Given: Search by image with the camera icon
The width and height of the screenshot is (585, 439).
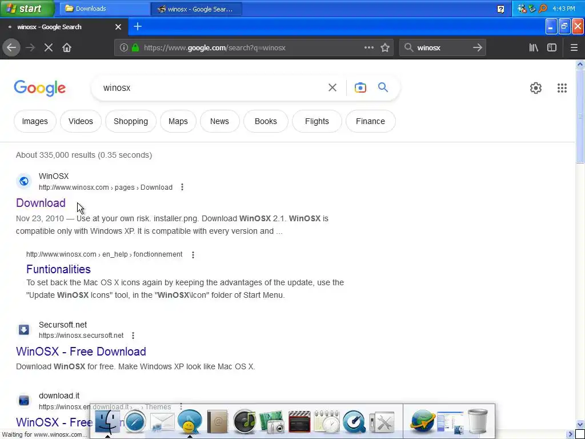Looking at the screenshot, I should [360, 87].
